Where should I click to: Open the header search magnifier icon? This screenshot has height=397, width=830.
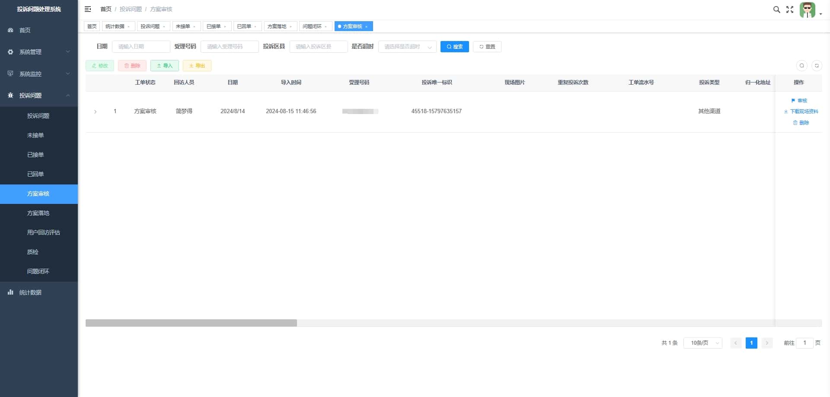(776, 10)
